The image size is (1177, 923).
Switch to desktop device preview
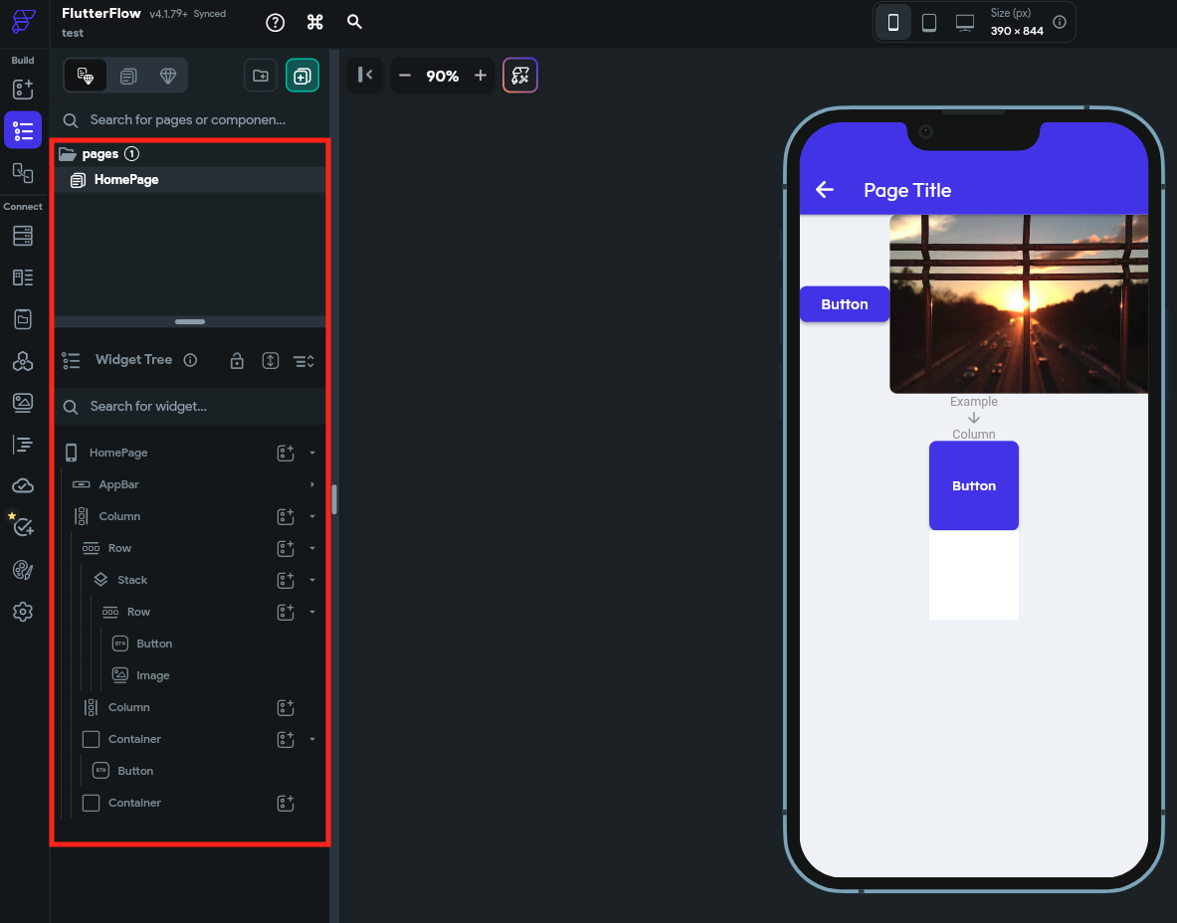tap(964, 22)
